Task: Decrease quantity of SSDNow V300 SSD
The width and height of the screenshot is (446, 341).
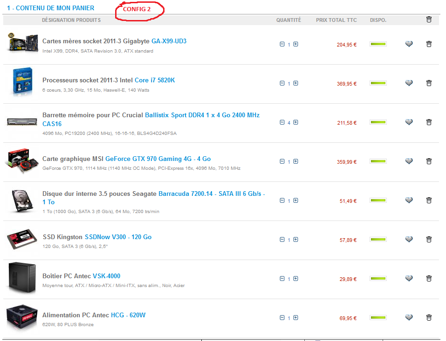Action: [282, 240]
